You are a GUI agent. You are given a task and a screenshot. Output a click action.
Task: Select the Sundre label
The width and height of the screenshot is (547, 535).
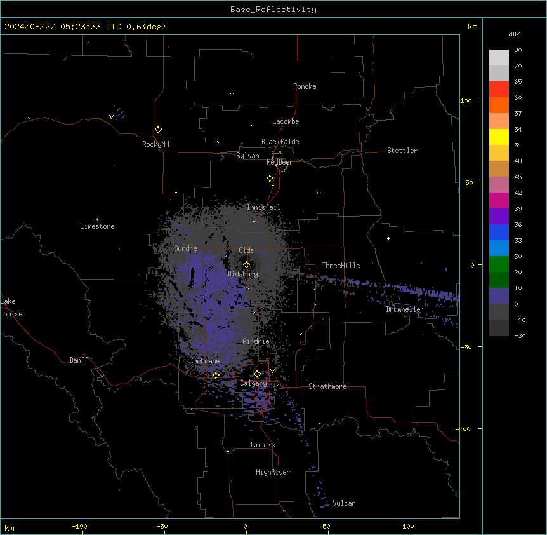(x=185, y=248)
